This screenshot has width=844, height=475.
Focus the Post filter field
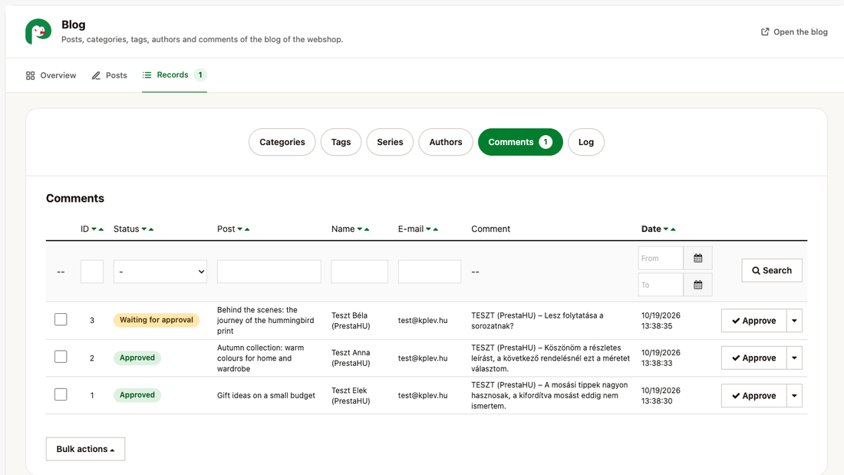point(269,272)
